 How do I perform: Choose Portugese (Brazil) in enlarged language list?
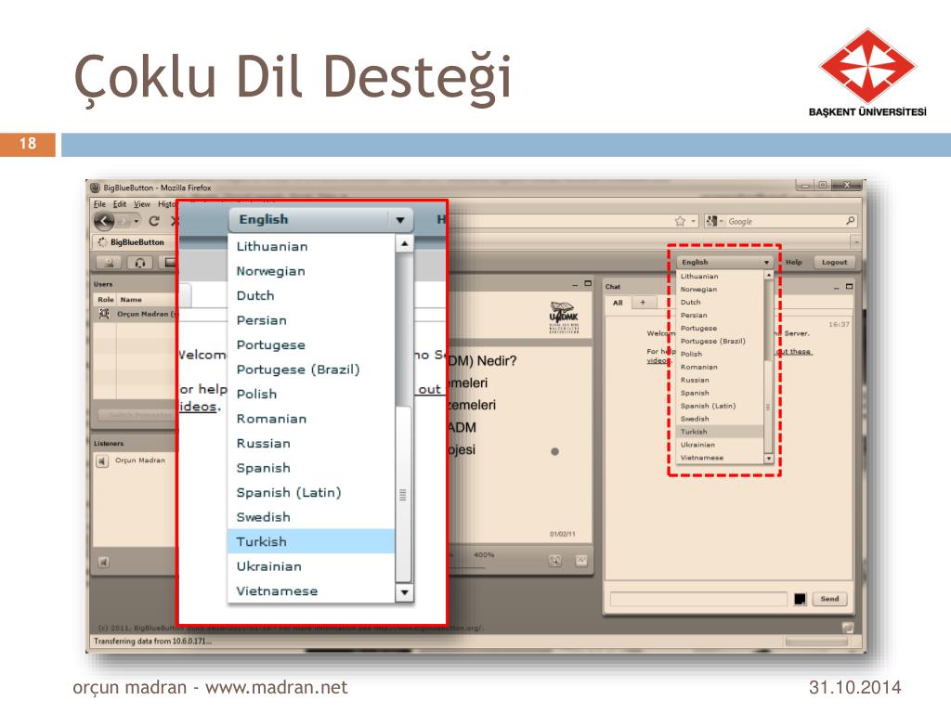click(x=311, y=369)
